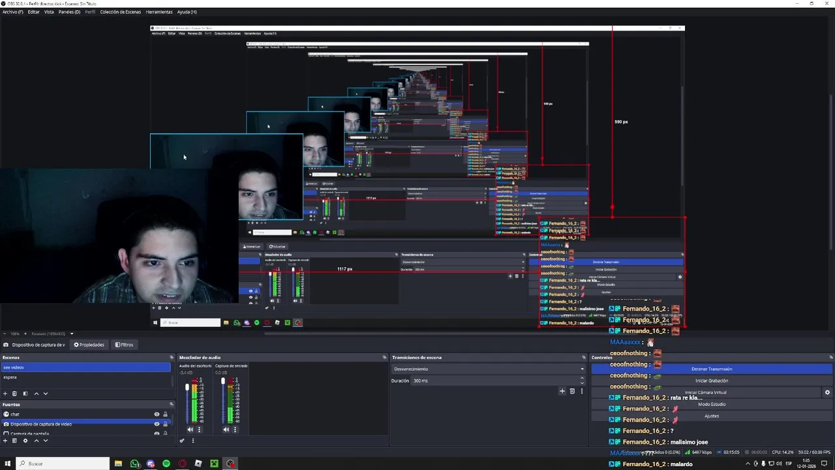835x470 pixels.
Task: Undock the Mezclador de audio panel
Action: coord(384,358)
